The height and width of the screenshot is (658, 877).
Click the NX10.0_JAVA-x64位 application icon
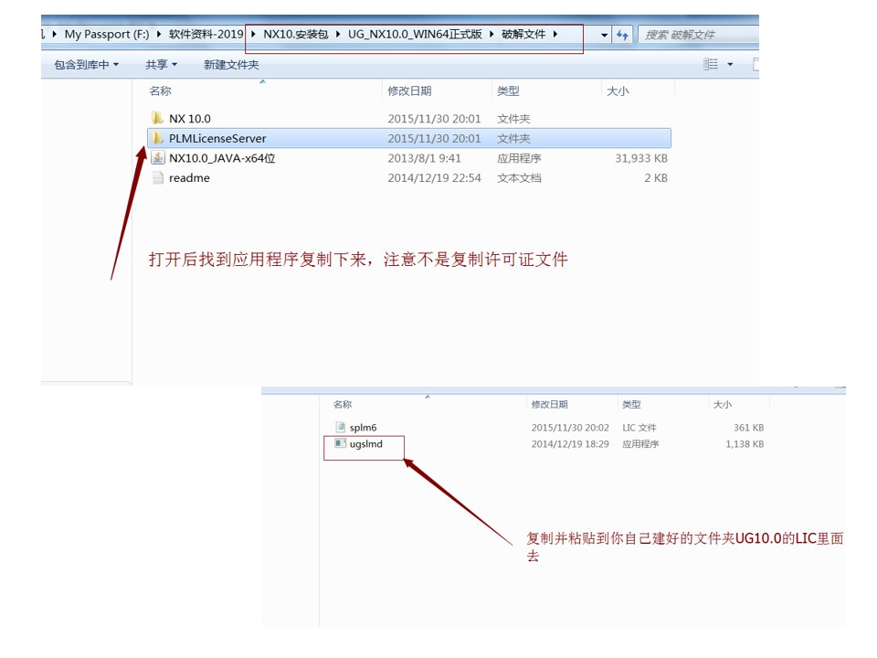click(158, 158)
